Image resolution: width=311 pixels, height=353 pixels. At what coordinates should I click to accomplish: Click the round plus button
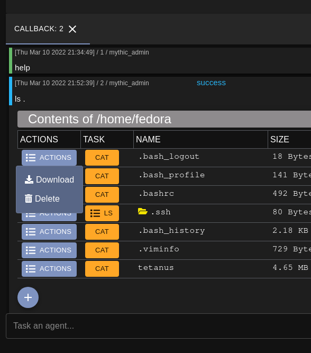point(28,297)
